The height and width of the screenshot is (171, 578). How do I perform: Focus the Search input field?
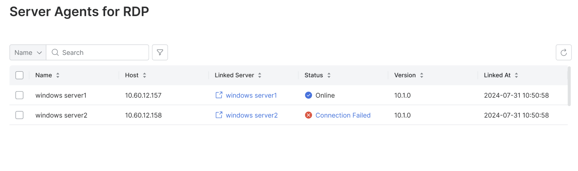103,52
